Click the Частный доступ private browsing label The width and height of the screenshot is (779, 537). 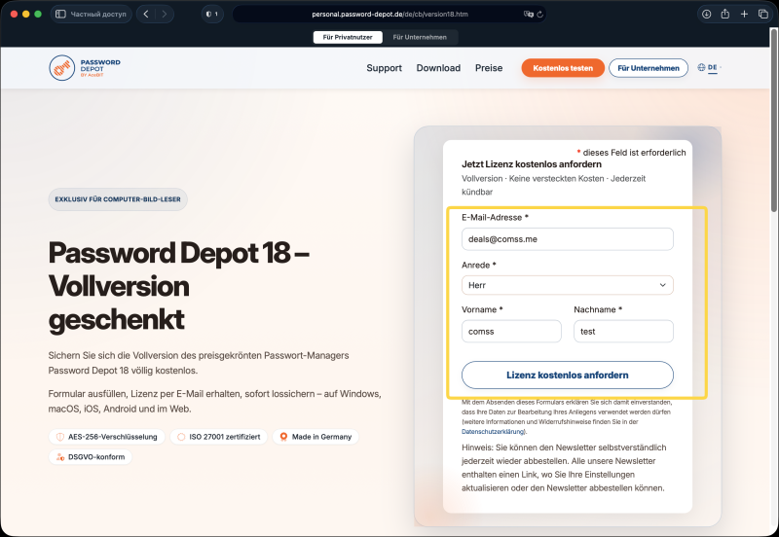98,14
